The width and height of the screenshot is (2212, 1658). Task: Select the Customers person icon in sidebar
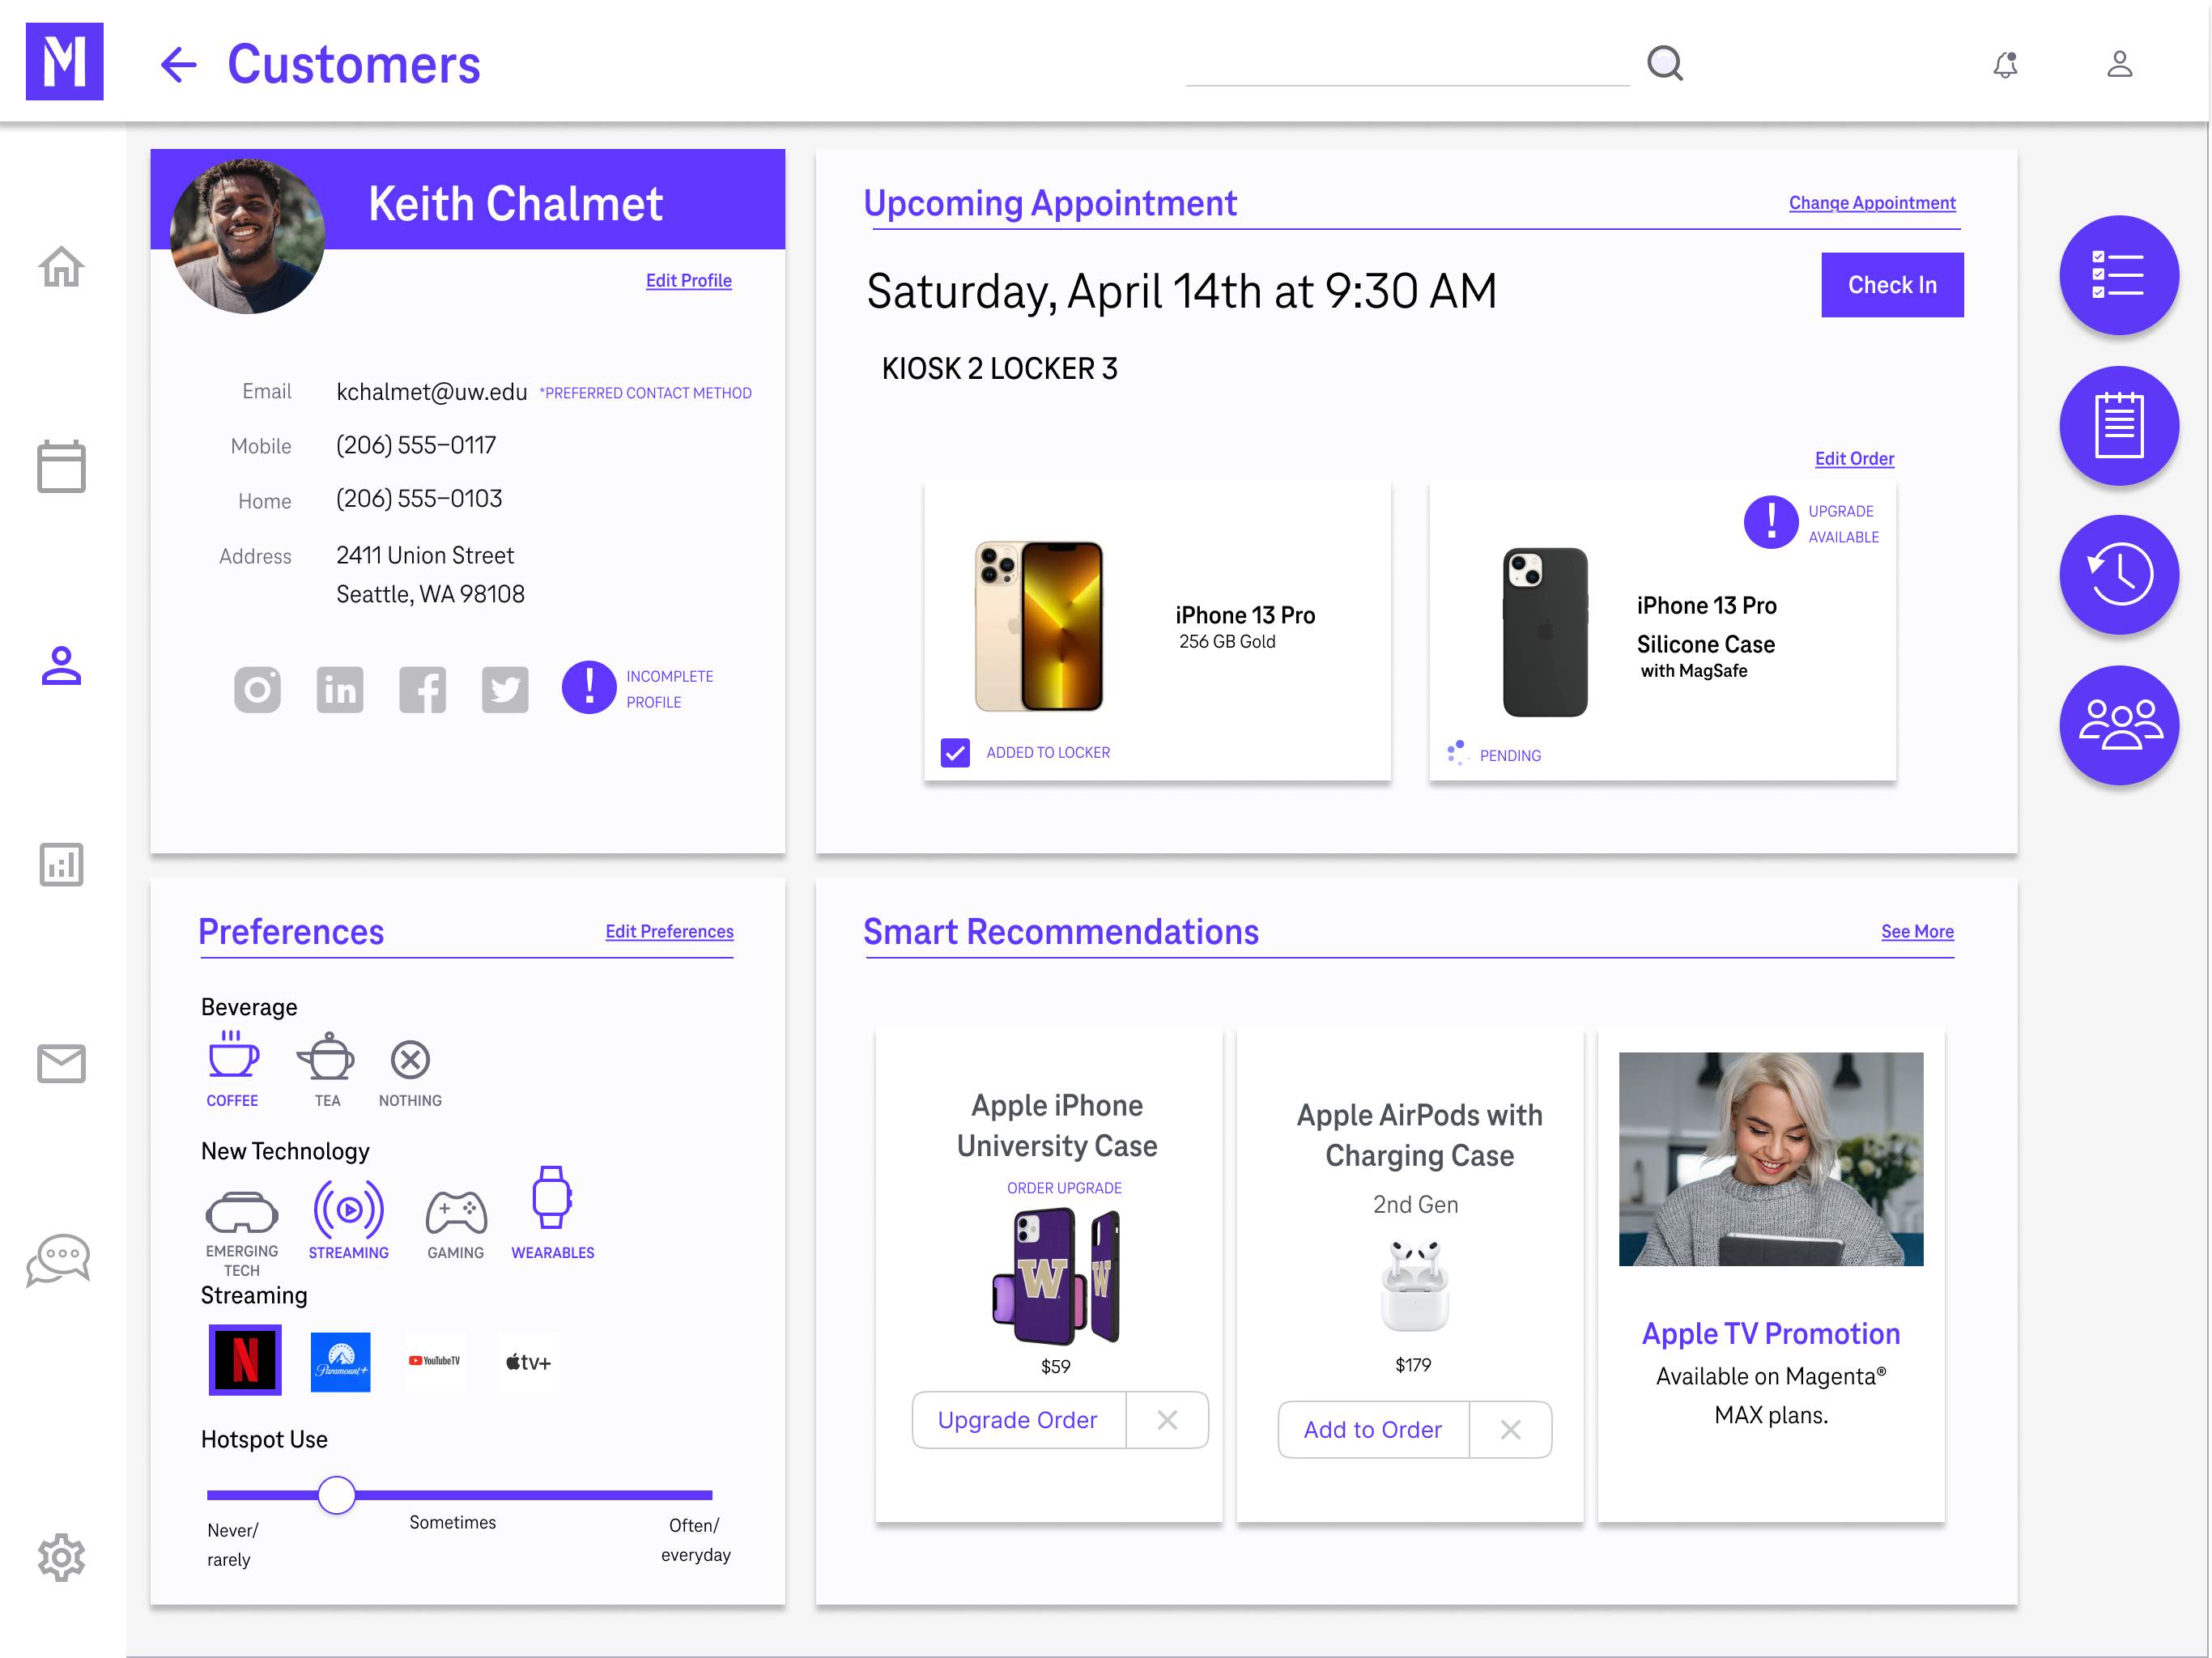tap(61, 665)
